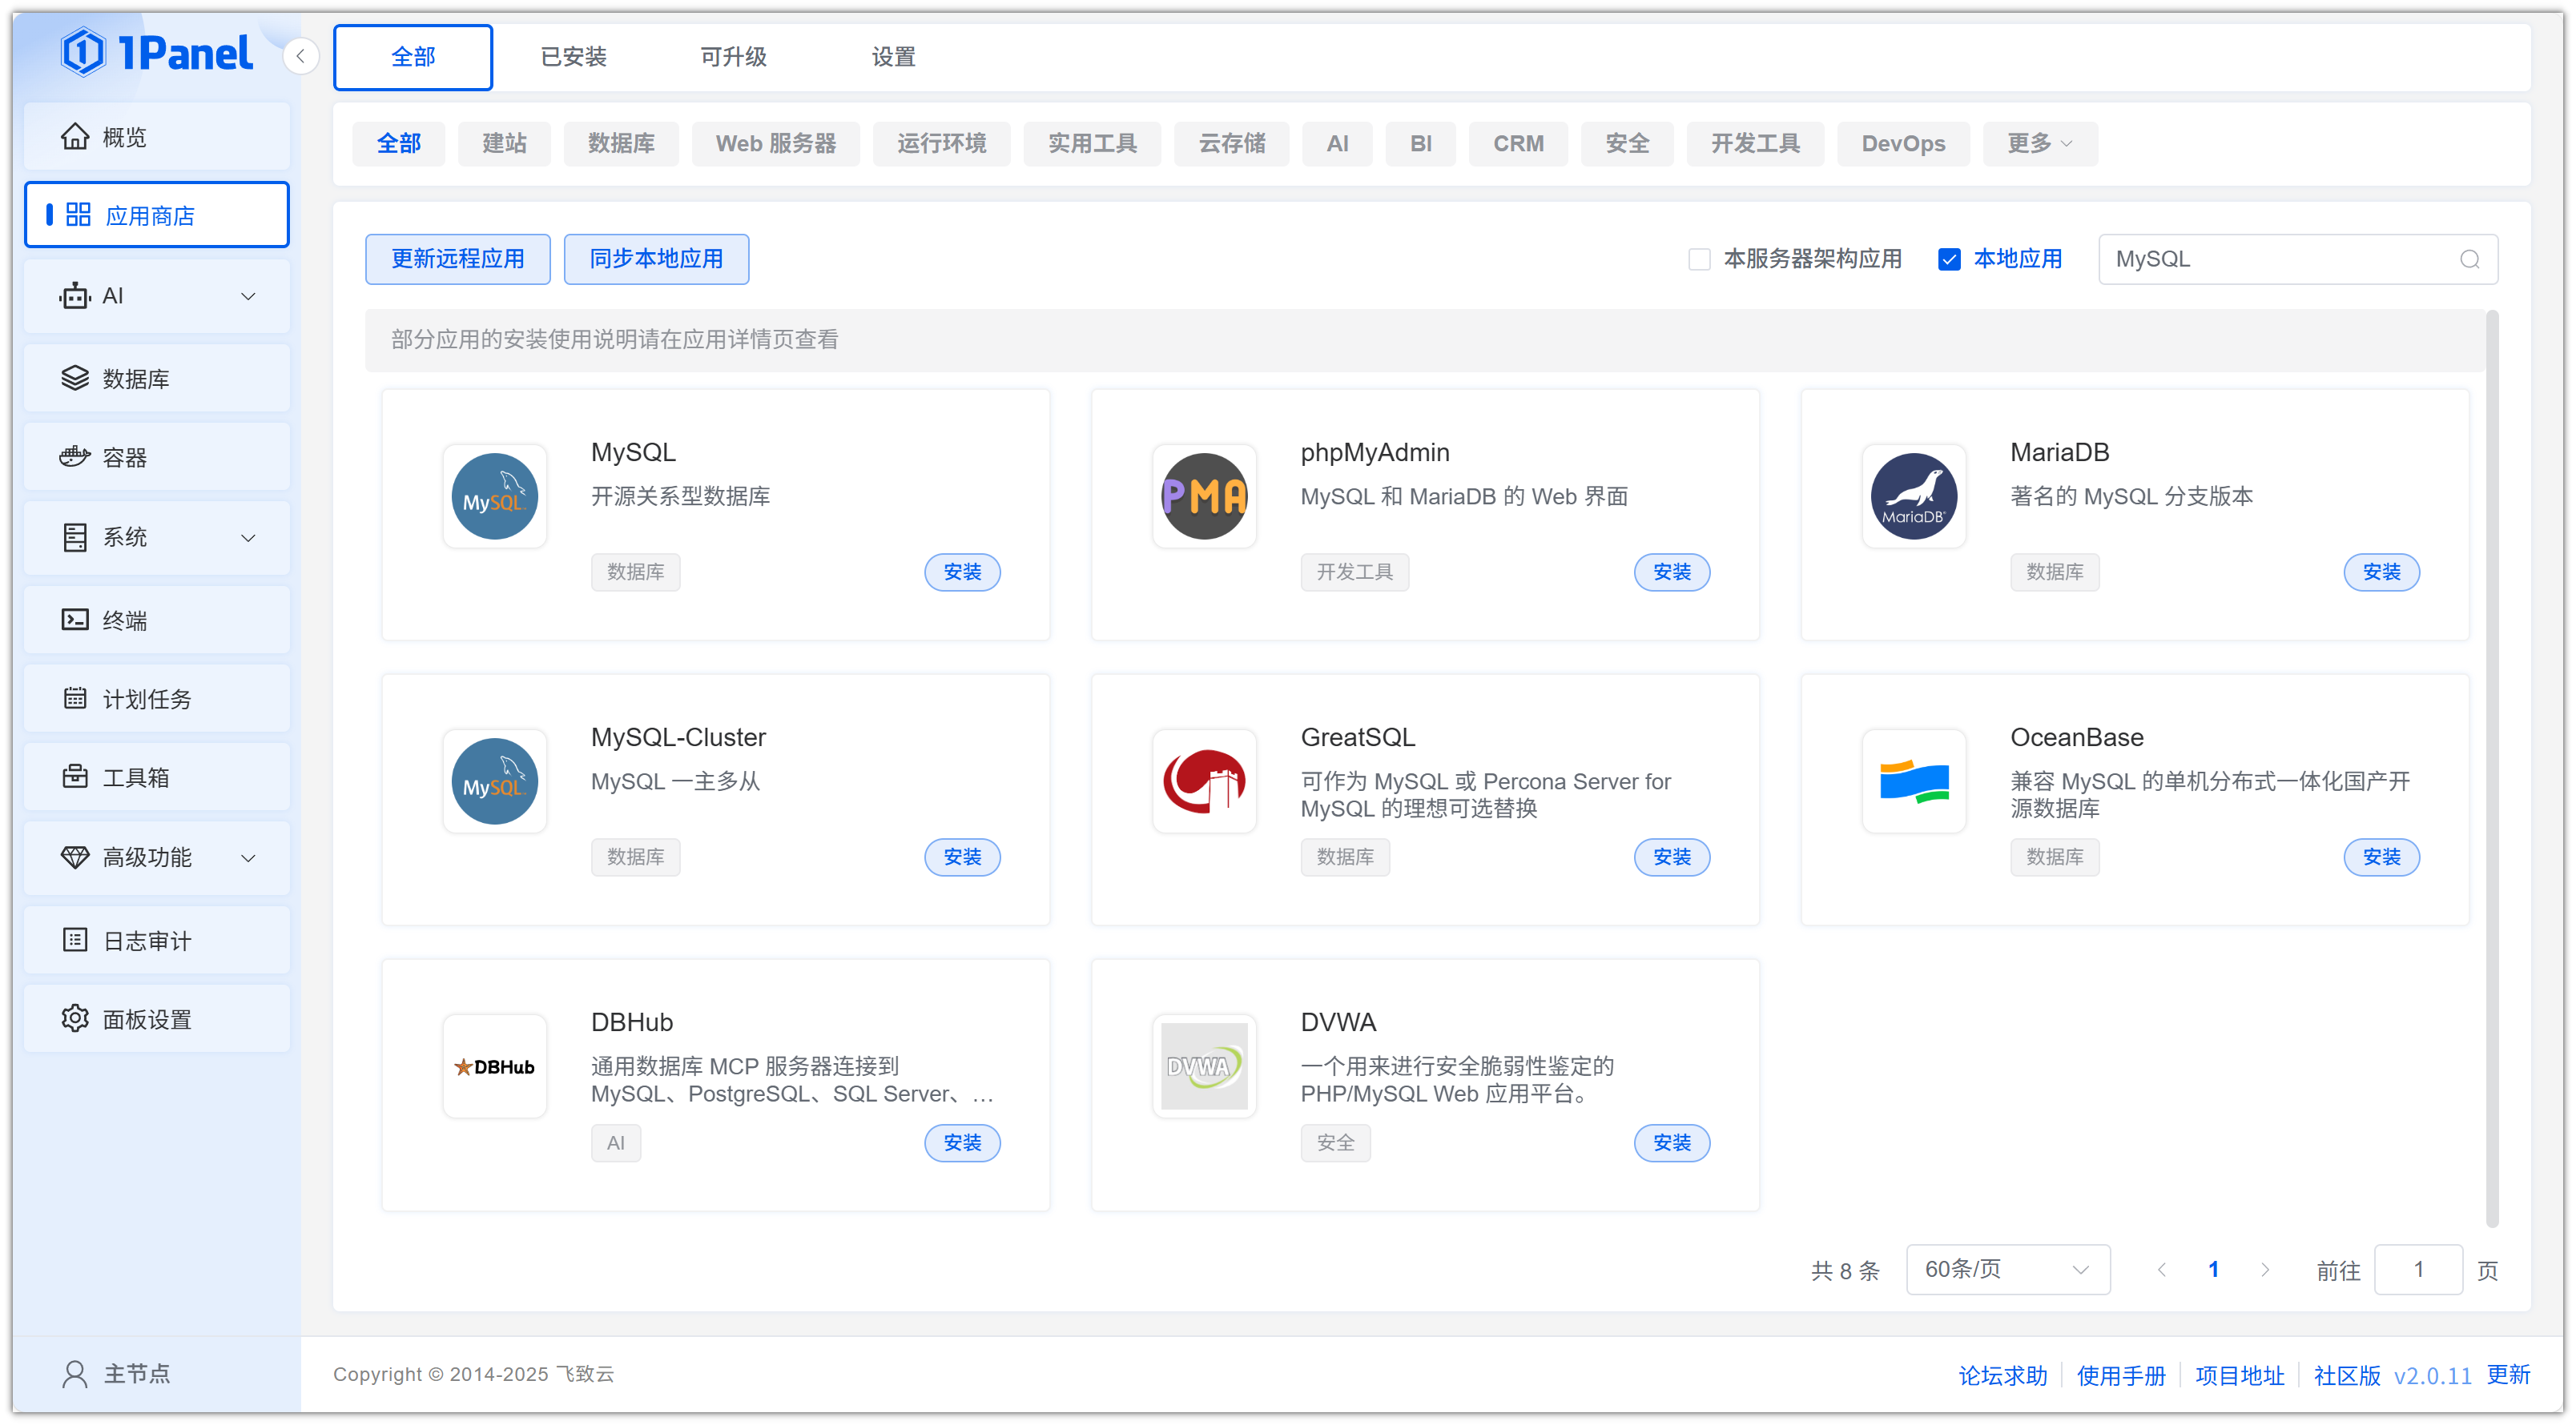2576x1425 pixels.
Task: Click the sidebar collapse arrow icon
Action: pyautogui.click(x=300, y=57)
